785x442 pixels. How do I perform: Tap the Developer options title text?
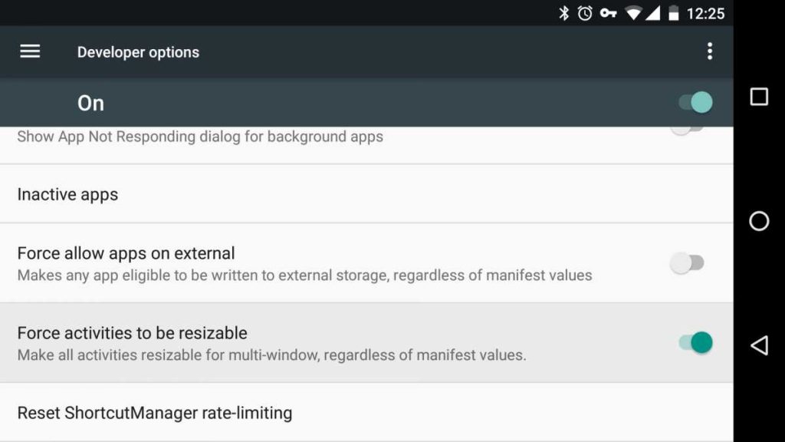pos(138,52)
